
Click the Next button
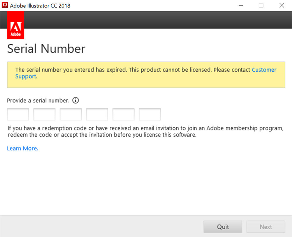pos(266,227)
